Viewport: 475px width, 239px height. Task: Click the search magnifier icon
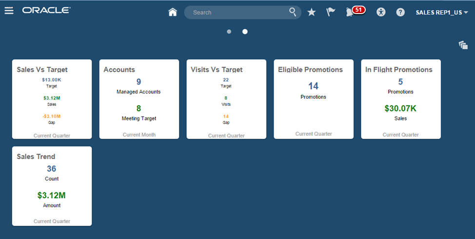click(x=293, y=12)
